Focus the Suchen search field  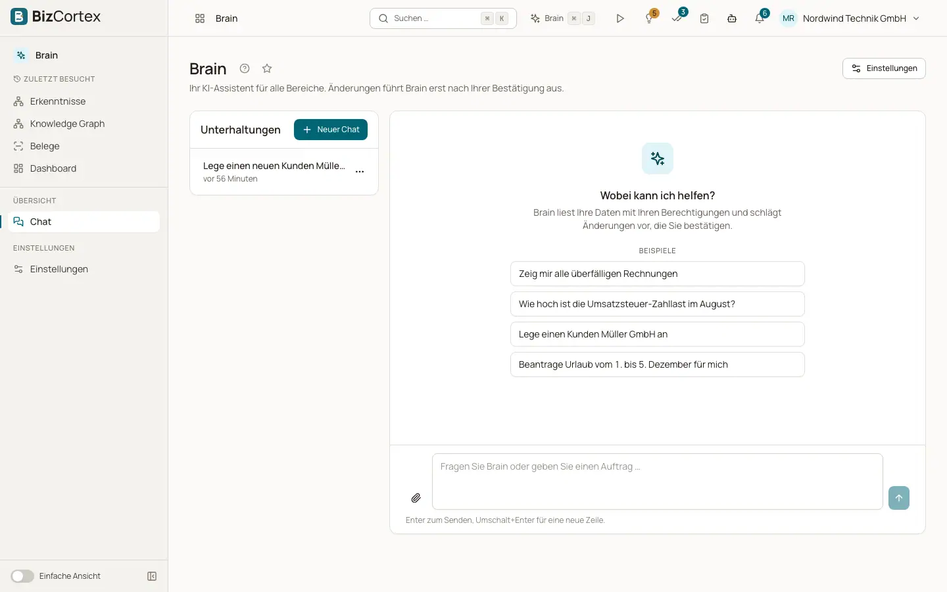pyautogui.click(x=443, y=18)
